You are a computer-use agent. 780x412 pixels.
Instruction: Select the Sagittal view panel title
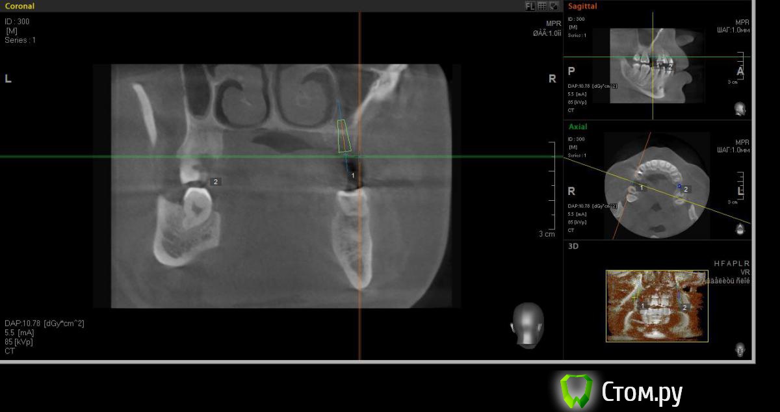[x=582, y=6]
